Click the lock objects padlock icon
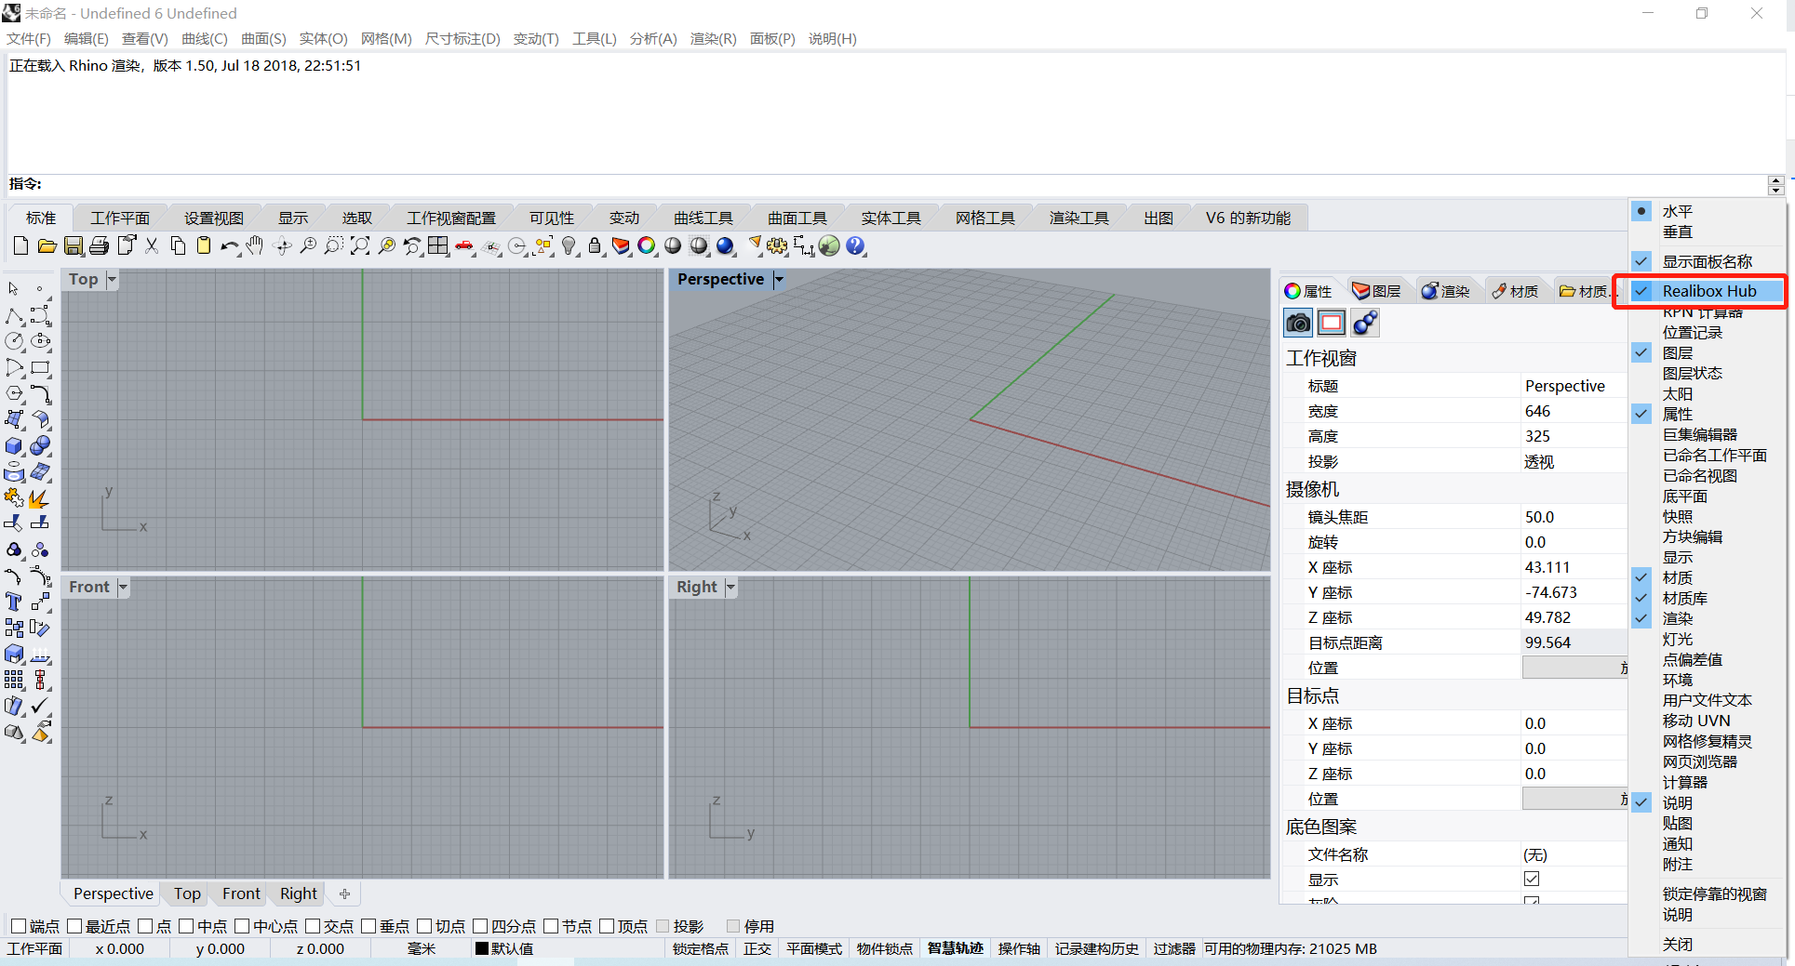This screenshot has width=1795, height=966. coord(595,246)
